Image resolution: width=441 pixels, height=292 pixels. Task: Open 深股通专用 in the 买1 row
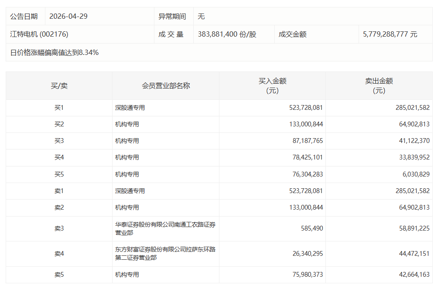point(130,108)
